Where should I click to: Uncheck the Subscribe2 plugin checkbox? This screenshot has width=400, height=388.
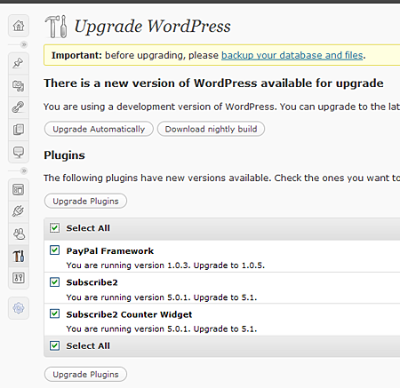[54, 281]
